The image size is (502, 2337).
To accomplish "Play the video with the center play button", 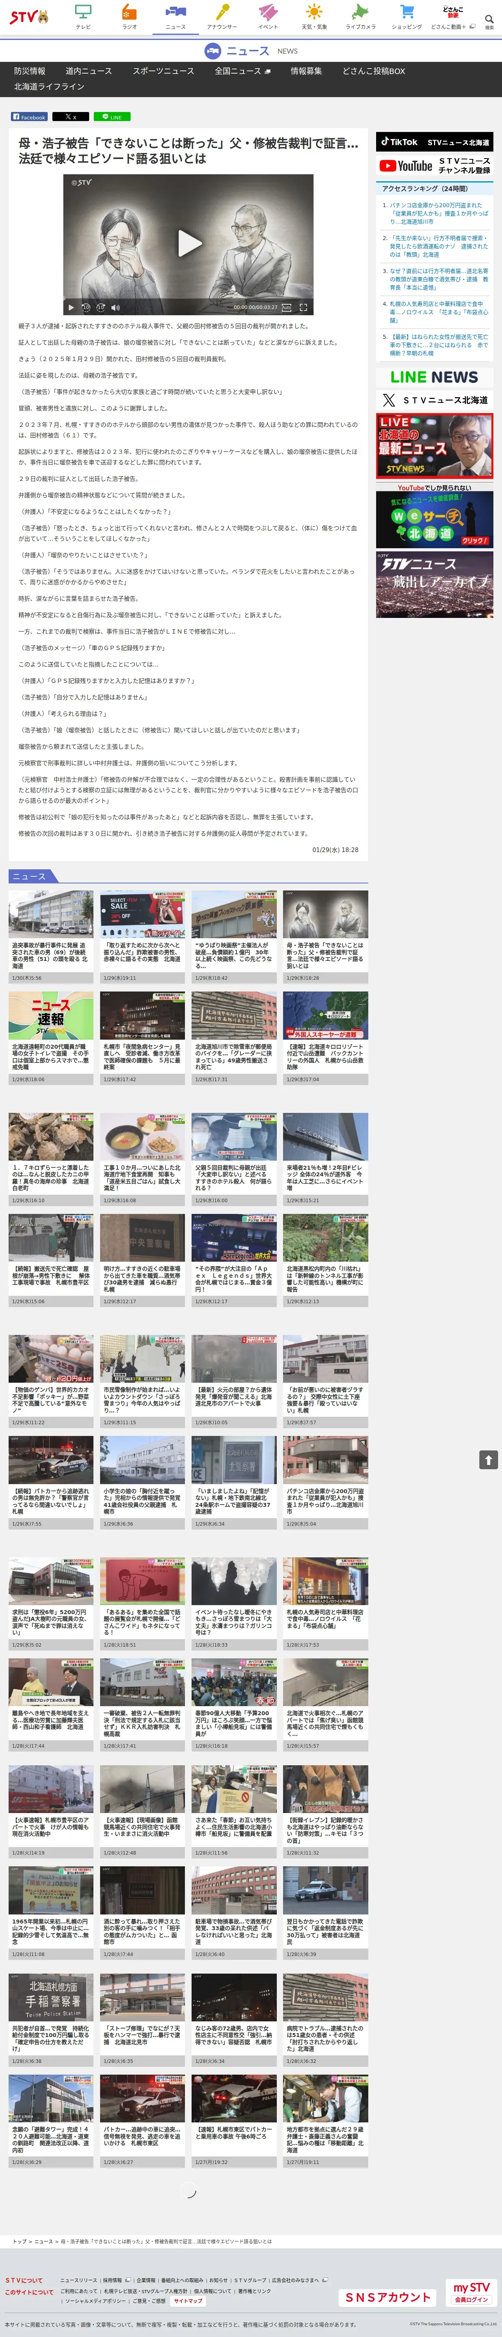I will pyautogui.click(x=189, y=243).
